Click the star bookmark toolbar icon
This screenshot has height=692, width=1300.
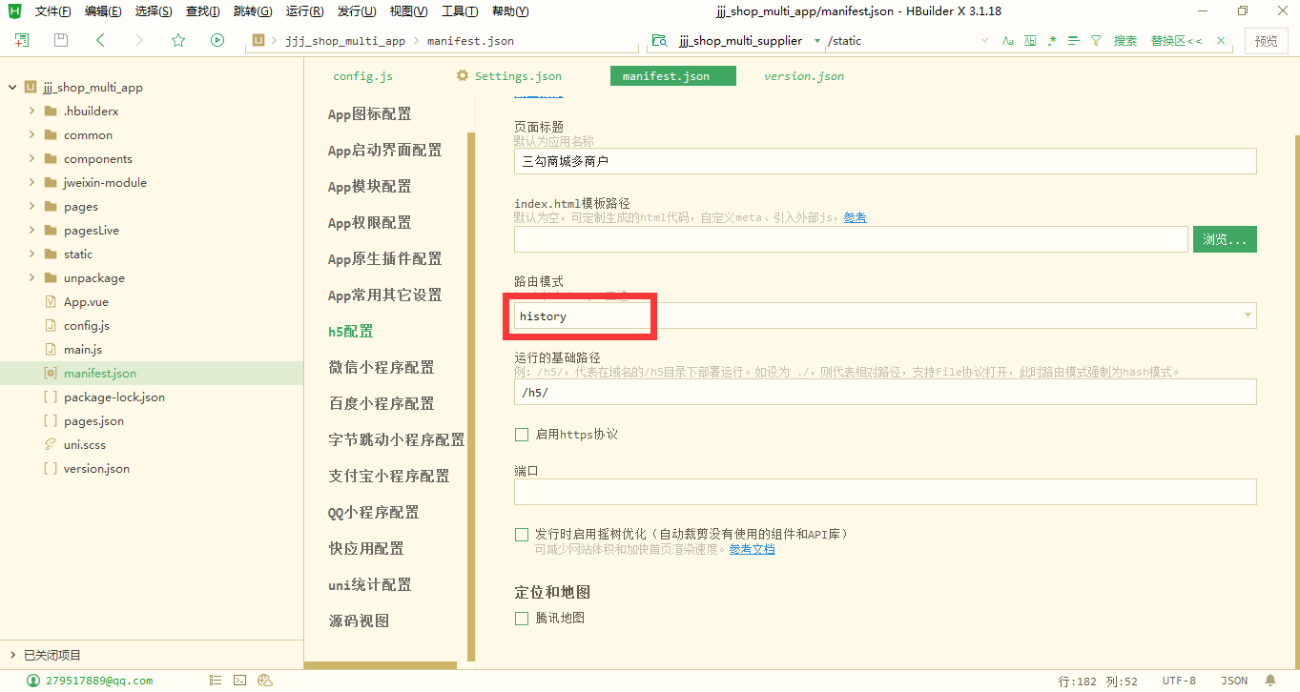pos(178,40)
